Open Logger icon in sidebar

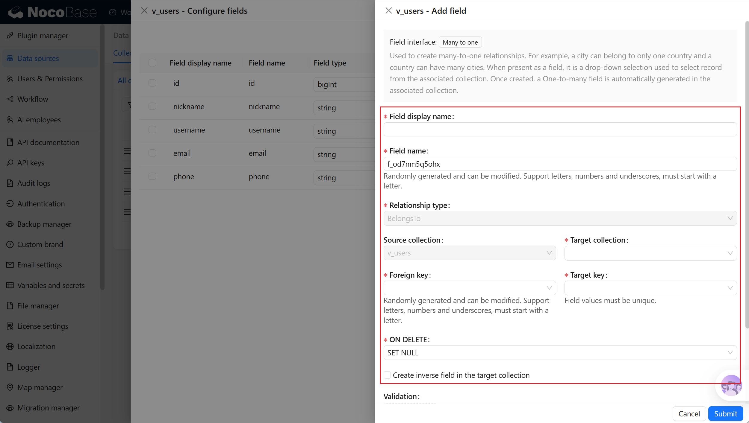10,367
